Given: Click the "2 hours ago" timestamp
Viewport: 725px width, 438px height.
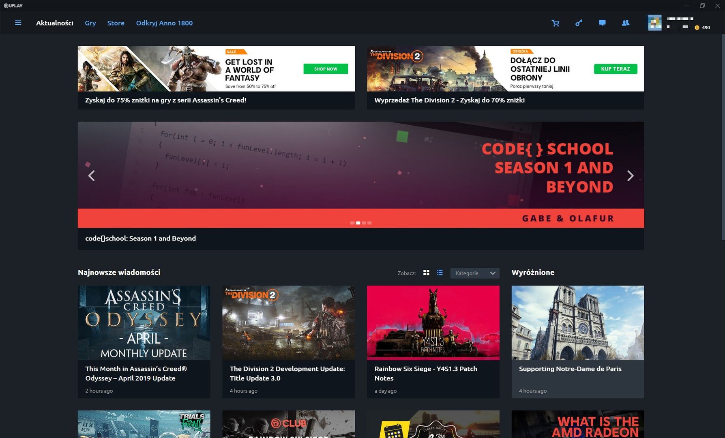Looking at the screenshot, I should [x=99, y=391].
